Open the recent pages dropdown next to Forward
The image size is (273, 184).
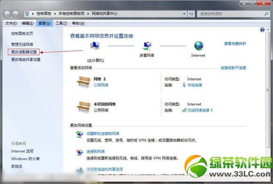coord(22,14)
